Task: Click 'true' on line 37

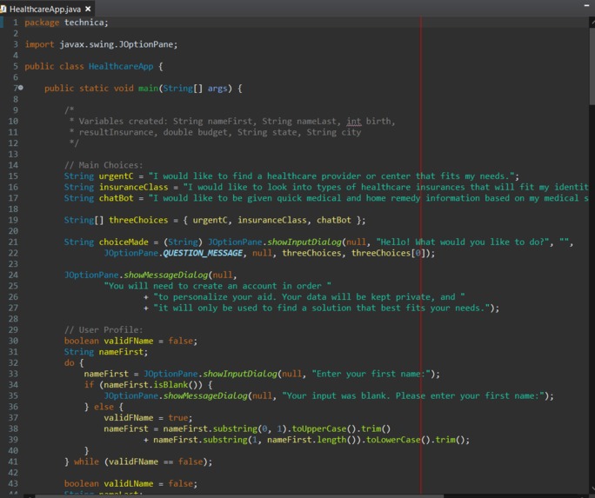Action: (x=178, y=418)
